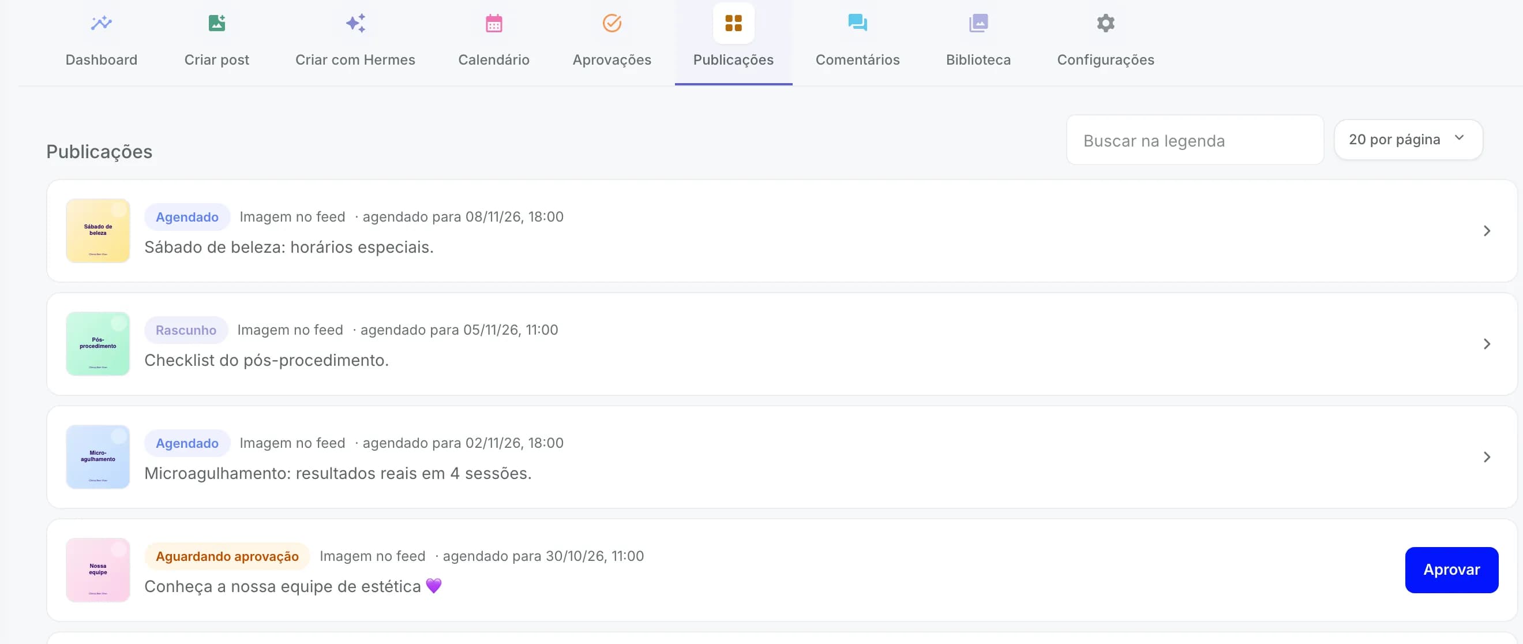Image resolution: width=1523 pixels, height=644 pixels.
Task: Select the Calendário tab label
Action: coord(494,60)
